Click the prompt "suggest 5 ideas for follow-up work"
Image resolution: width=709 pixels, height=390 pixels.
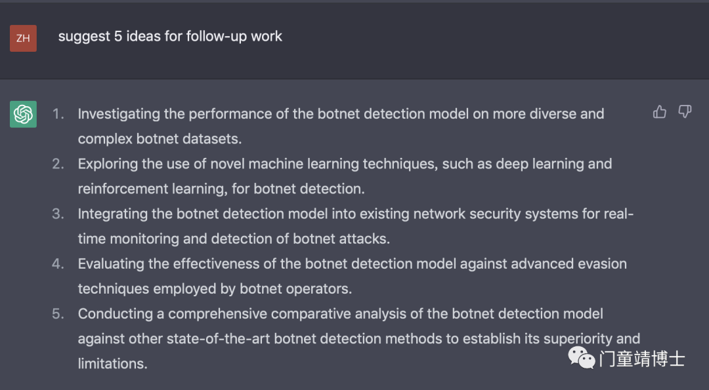tap(170, 36)
